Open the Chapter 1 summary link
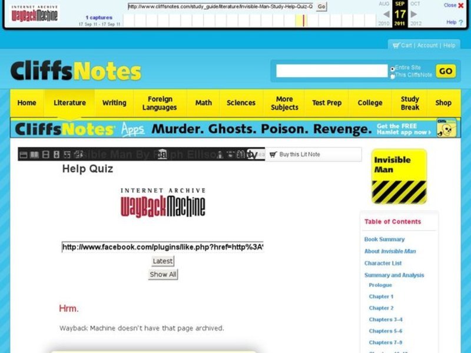 [x=382, y=297]
